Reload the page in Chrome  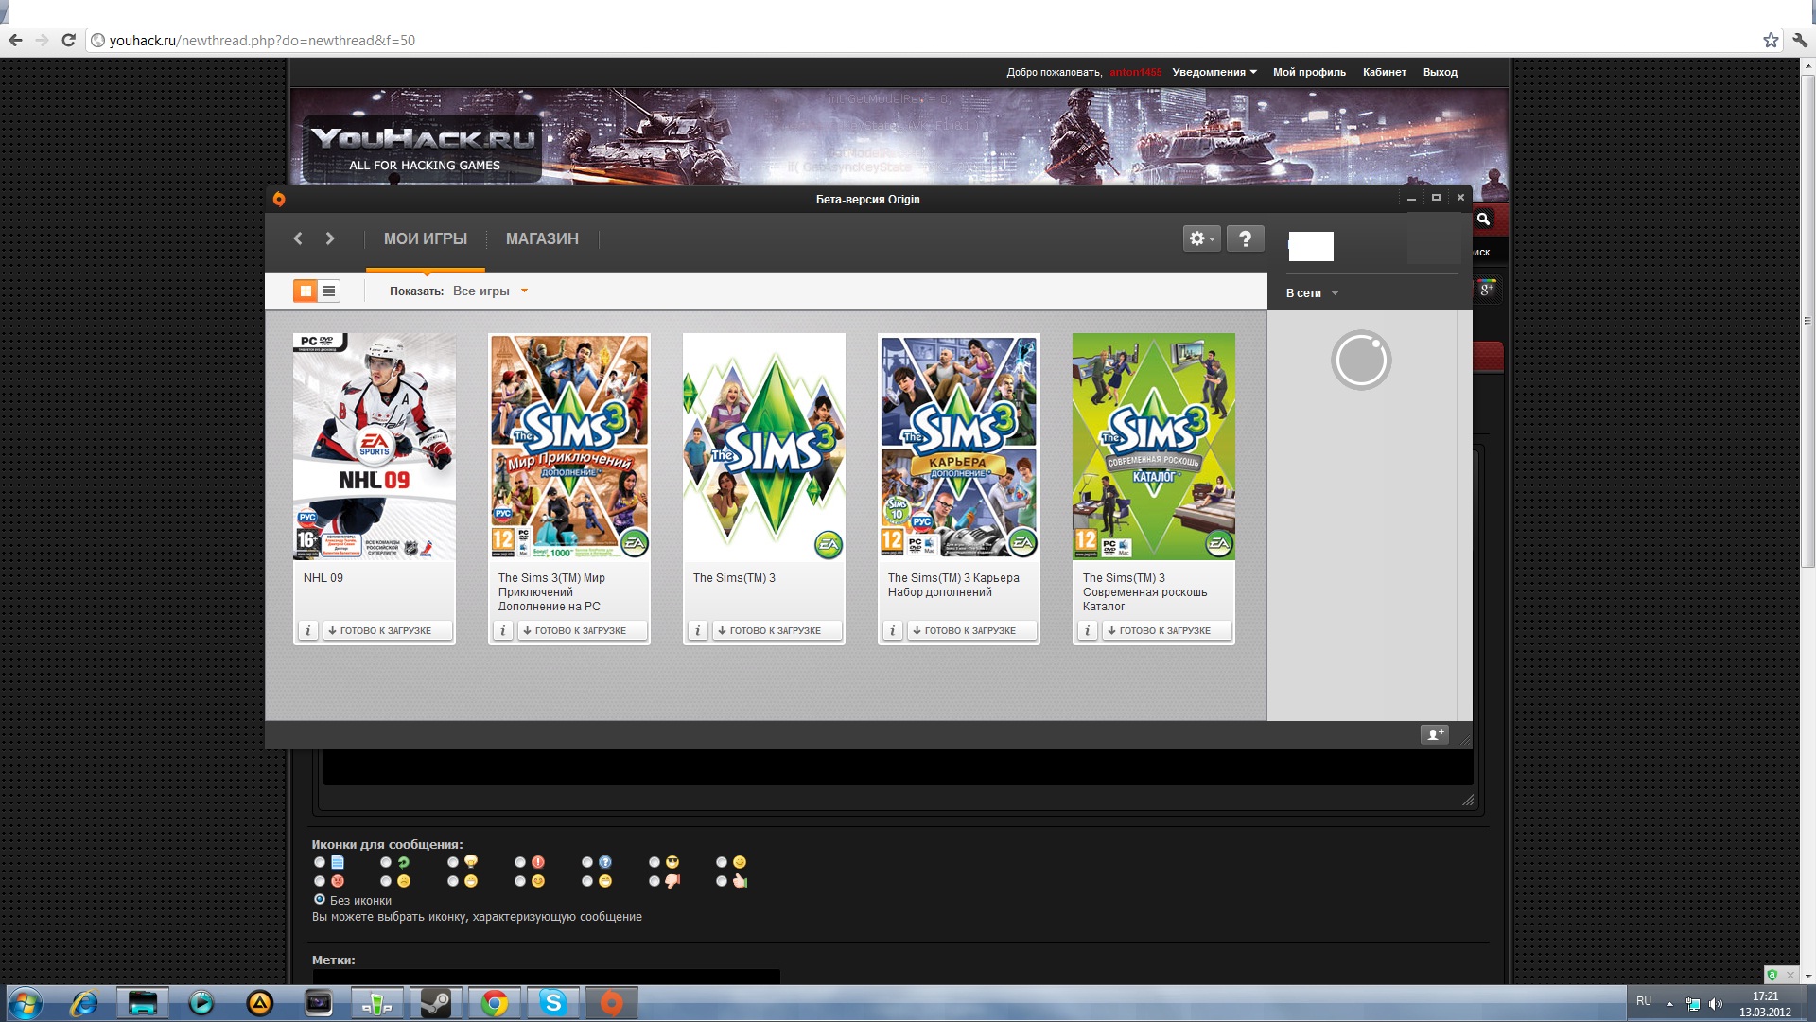[68, 40]
